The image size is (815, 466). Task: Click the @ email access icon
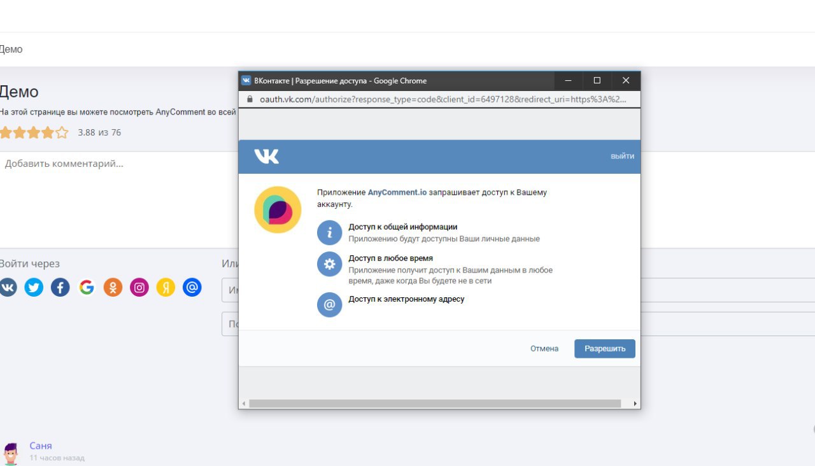[329, 304]
